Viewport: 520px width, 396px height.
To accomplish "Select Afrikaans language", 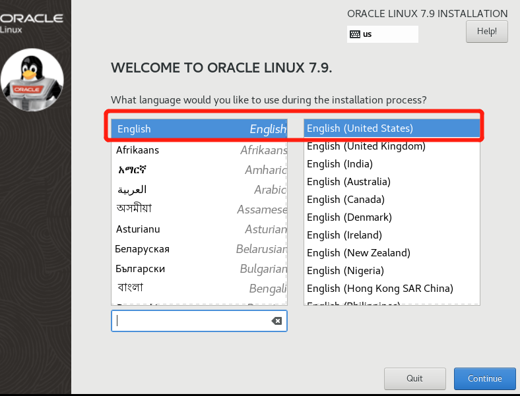I will 199,150.
